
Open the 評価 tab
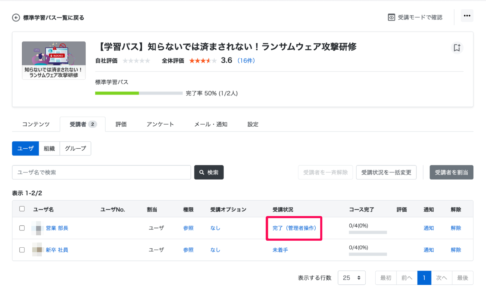[121, 124]
